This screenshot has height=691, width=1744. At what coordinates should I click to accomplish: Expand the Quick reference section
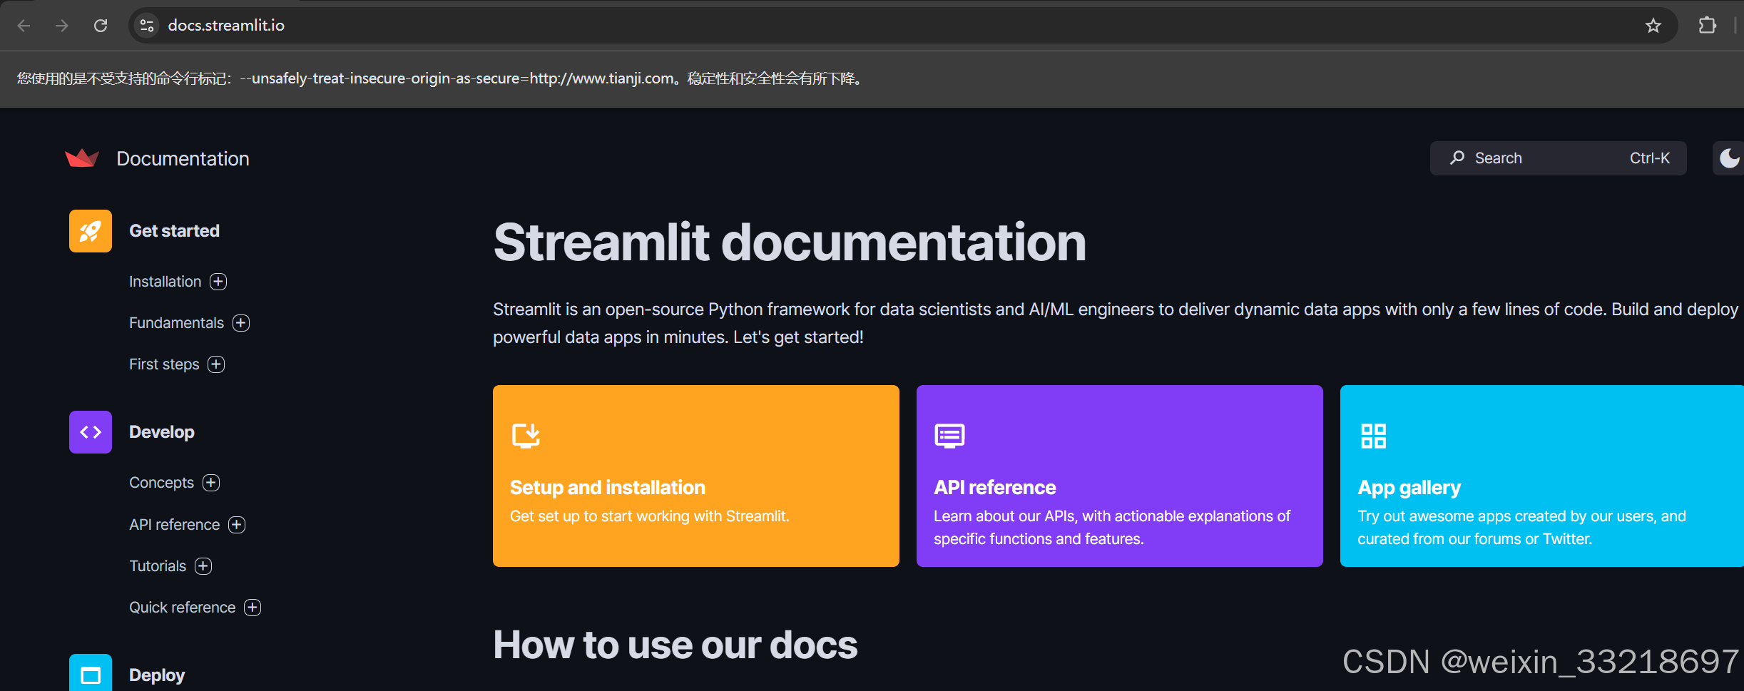click(x=253, y=608)
